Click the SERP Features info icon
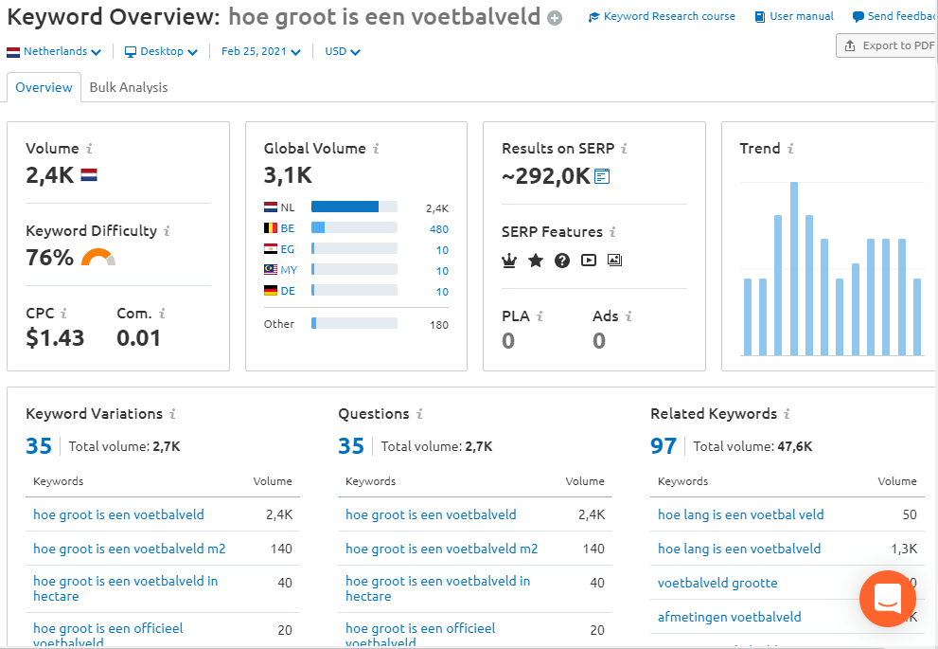The width and height of the screenshot is (938, 649). 612,232
